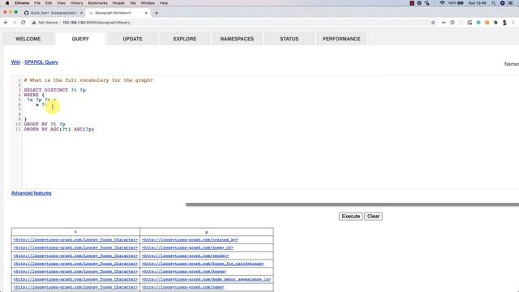Open the gender predicate link
519x292 pixels.
[186, 255]
